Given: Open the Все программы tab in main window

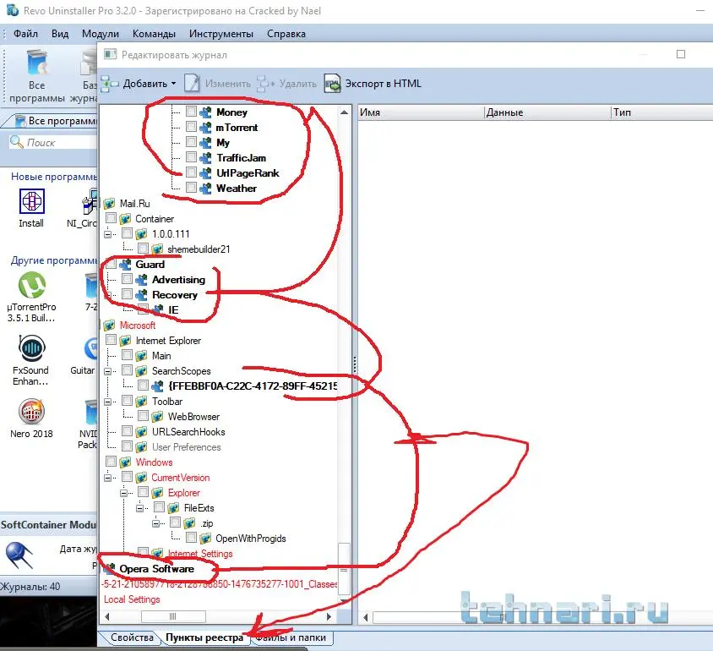Looking at the screenshot, I should [x=57, y=121].
